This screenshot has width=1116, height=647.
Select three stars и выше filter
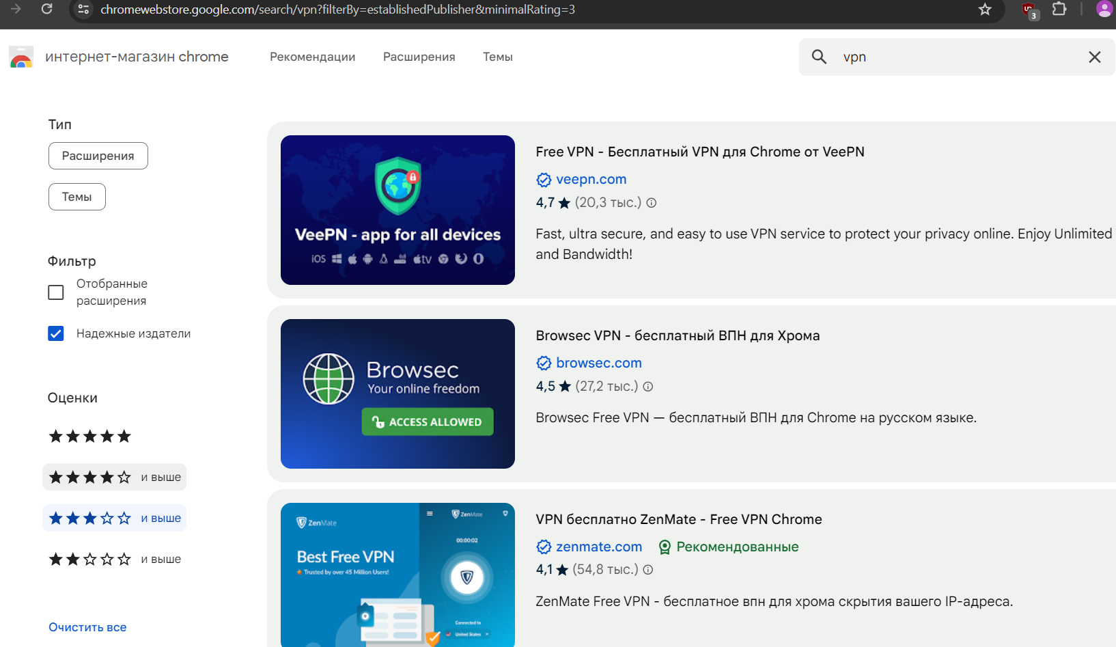click(x=115, y=518)
